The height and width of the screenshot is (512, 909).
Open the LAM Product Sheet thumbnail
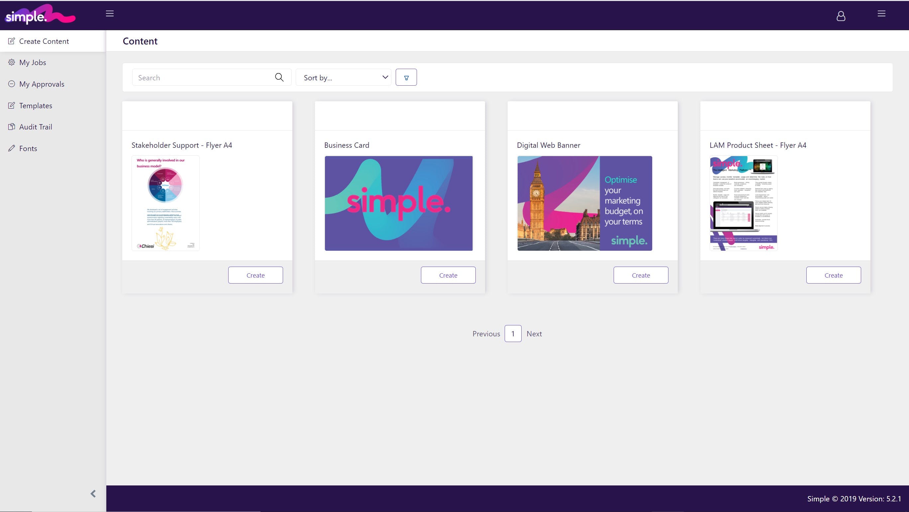click(743, 204)
